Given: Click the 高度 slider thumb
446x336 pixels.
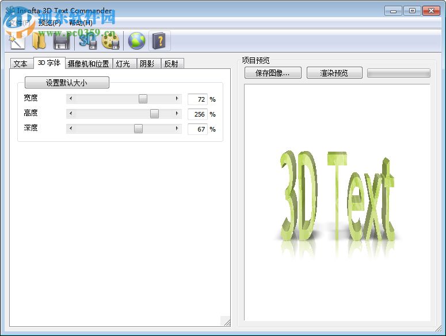Looking at the screenshot, I should pos(154,114).
